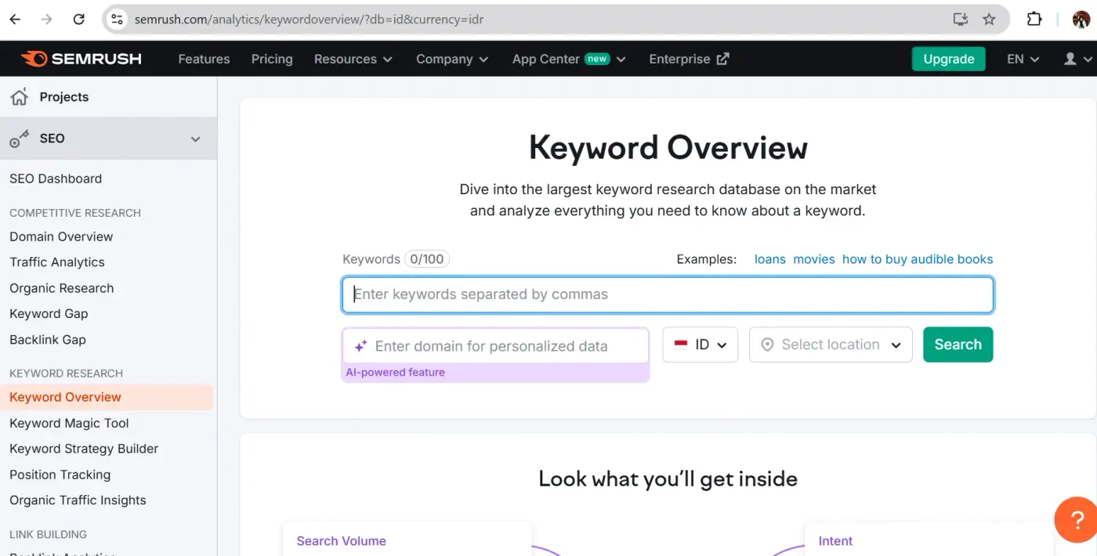Click the 'Intent' card heading
1097x556 pixels.
pyautogui.click(x=835, y=541)
